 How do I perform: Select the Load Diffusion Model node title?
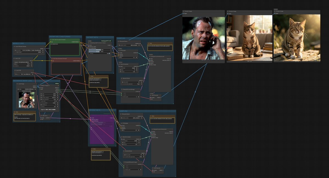click(x=21, y=47)
